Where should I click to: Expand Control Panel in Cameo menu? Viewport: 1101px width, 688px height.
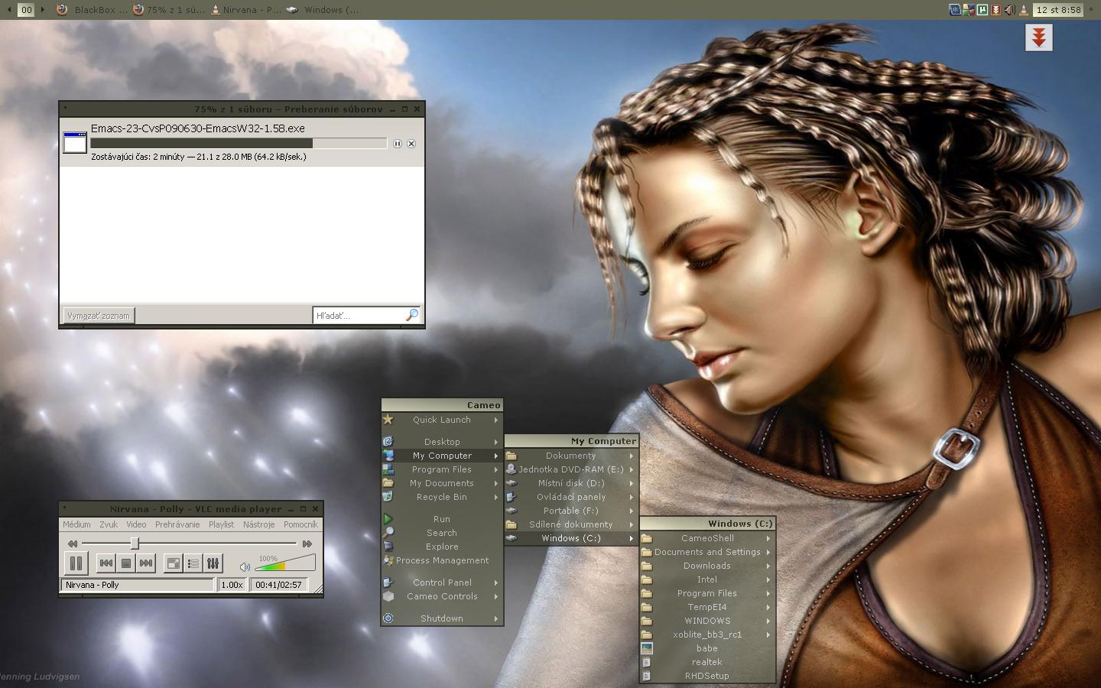[x=442, y=583]
